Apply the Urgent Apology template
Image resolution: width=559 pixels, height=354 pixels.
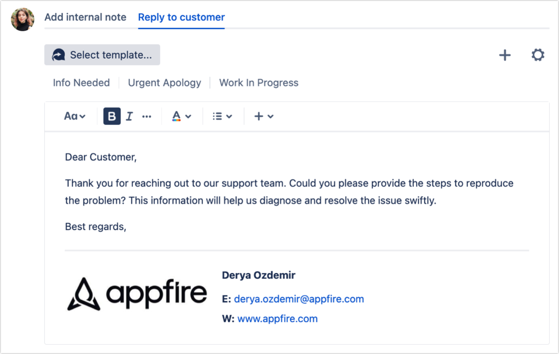164,82
